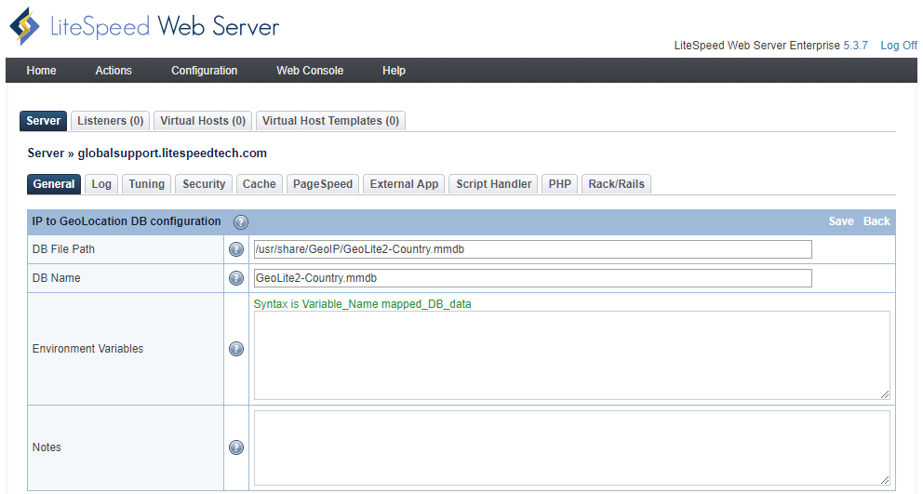Click the 'Environment Variables' label
Screen dimensions: 923x494
point(87,349)
